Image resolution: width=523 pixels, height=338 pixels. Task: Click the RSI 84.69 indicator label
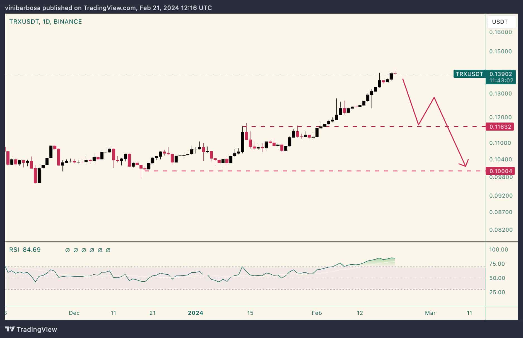(25, 250)
